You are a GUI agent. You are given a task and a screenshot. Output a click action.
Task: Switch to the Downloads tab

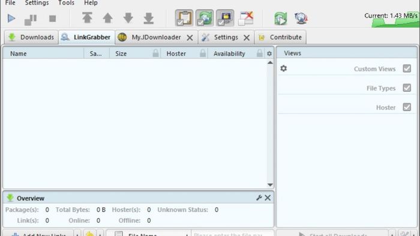(x=31, y=37)
